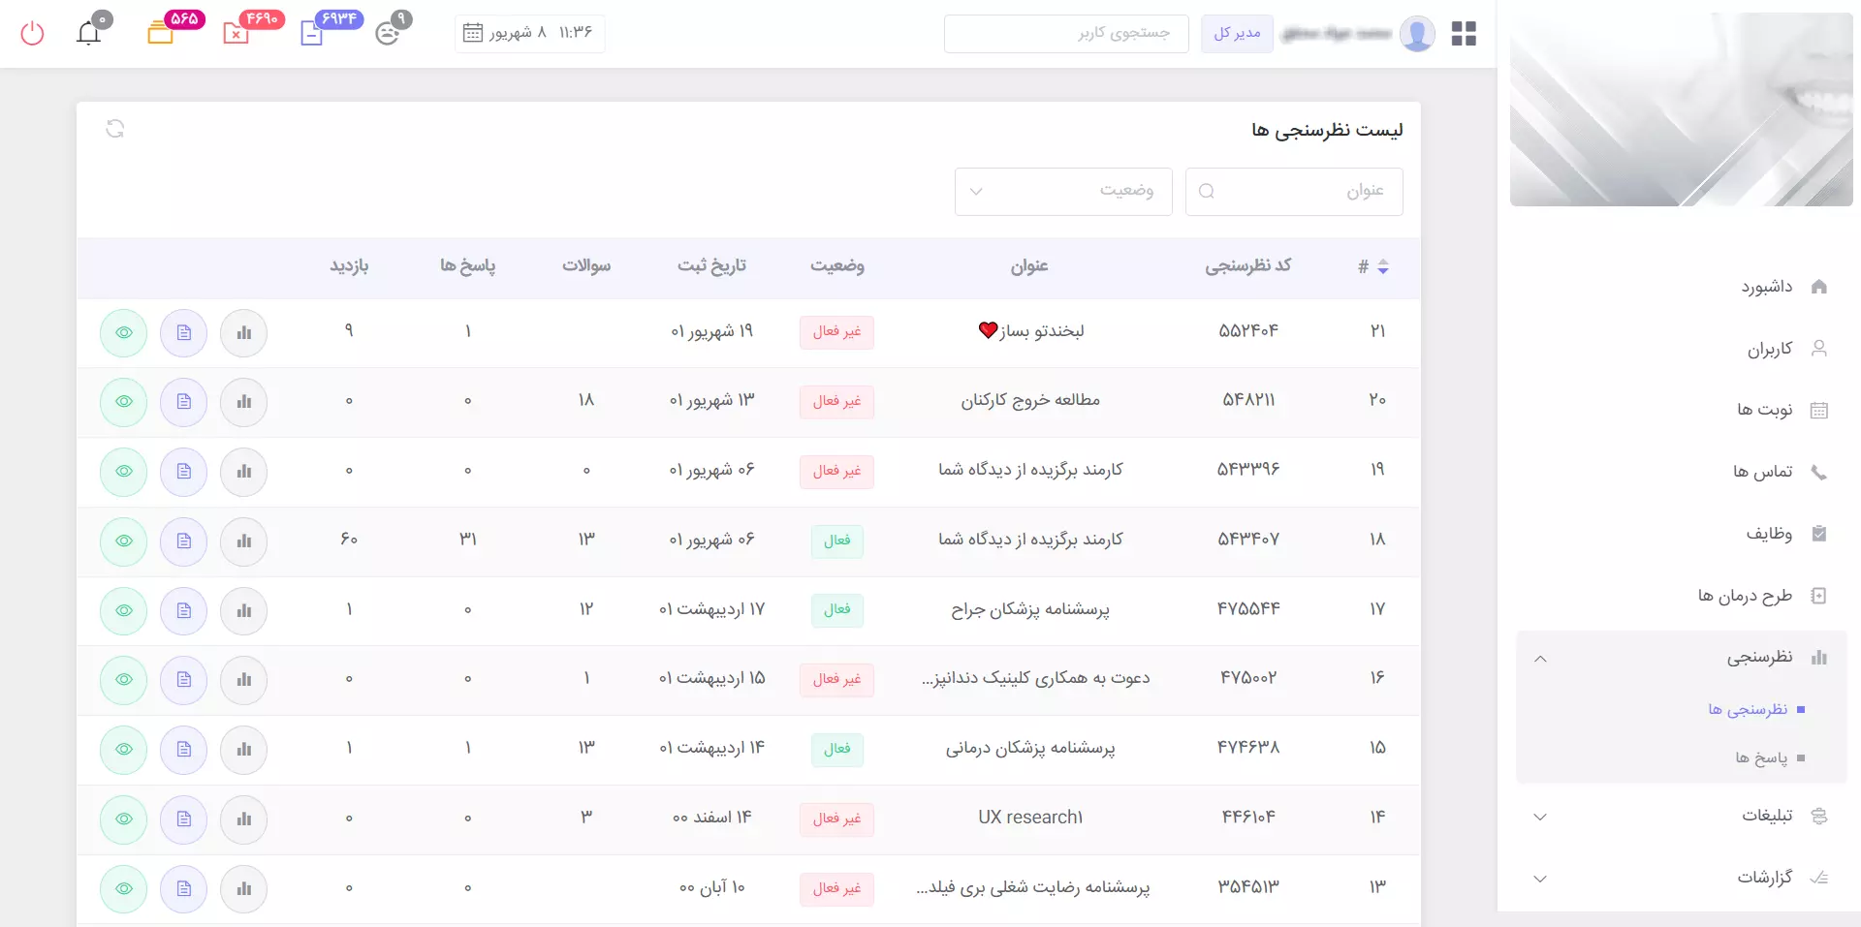Select کاربران in the sidebar
This screenshot has height=927, width=1861.
pos(1771,349)
